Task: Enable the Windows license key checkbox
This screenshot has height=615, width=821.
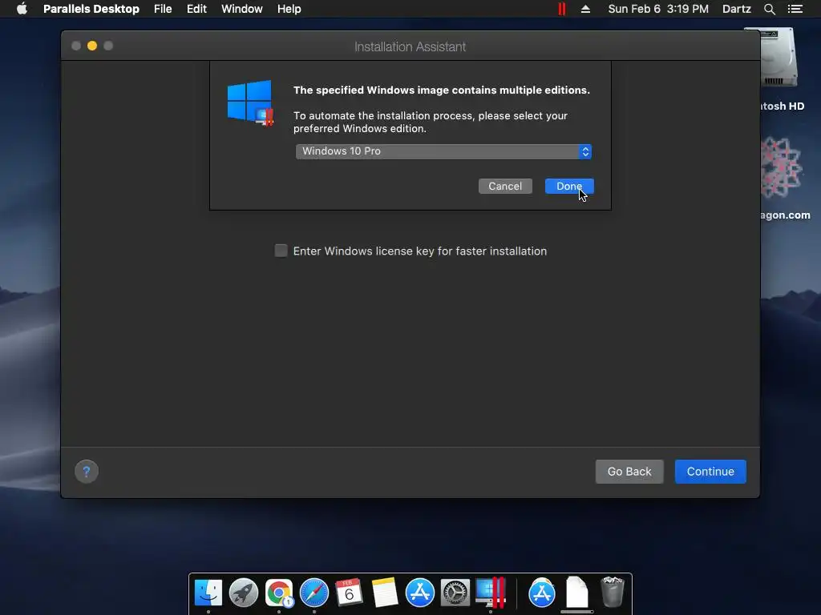Action: coord(281,251)
